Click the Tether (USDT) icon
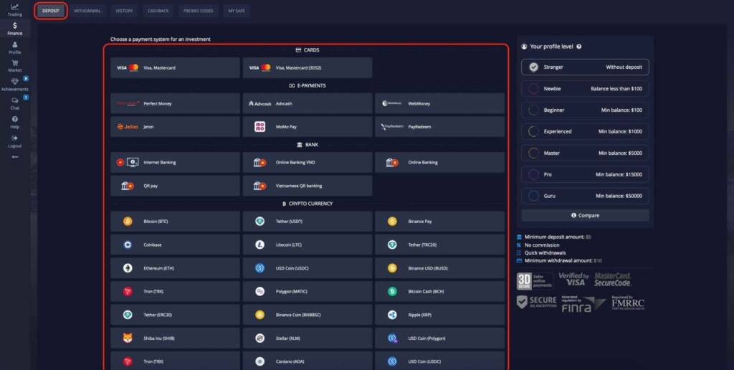 click(x=259, y=222)
